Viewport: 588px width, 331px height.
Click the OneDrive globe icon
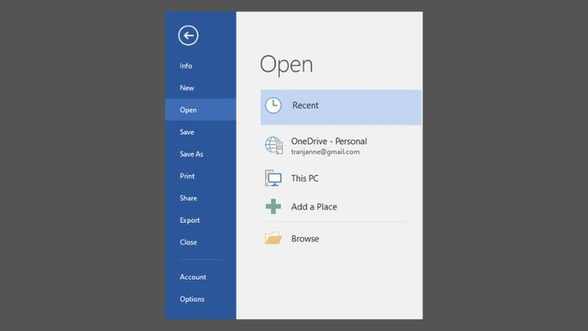(x=274, y=145)
